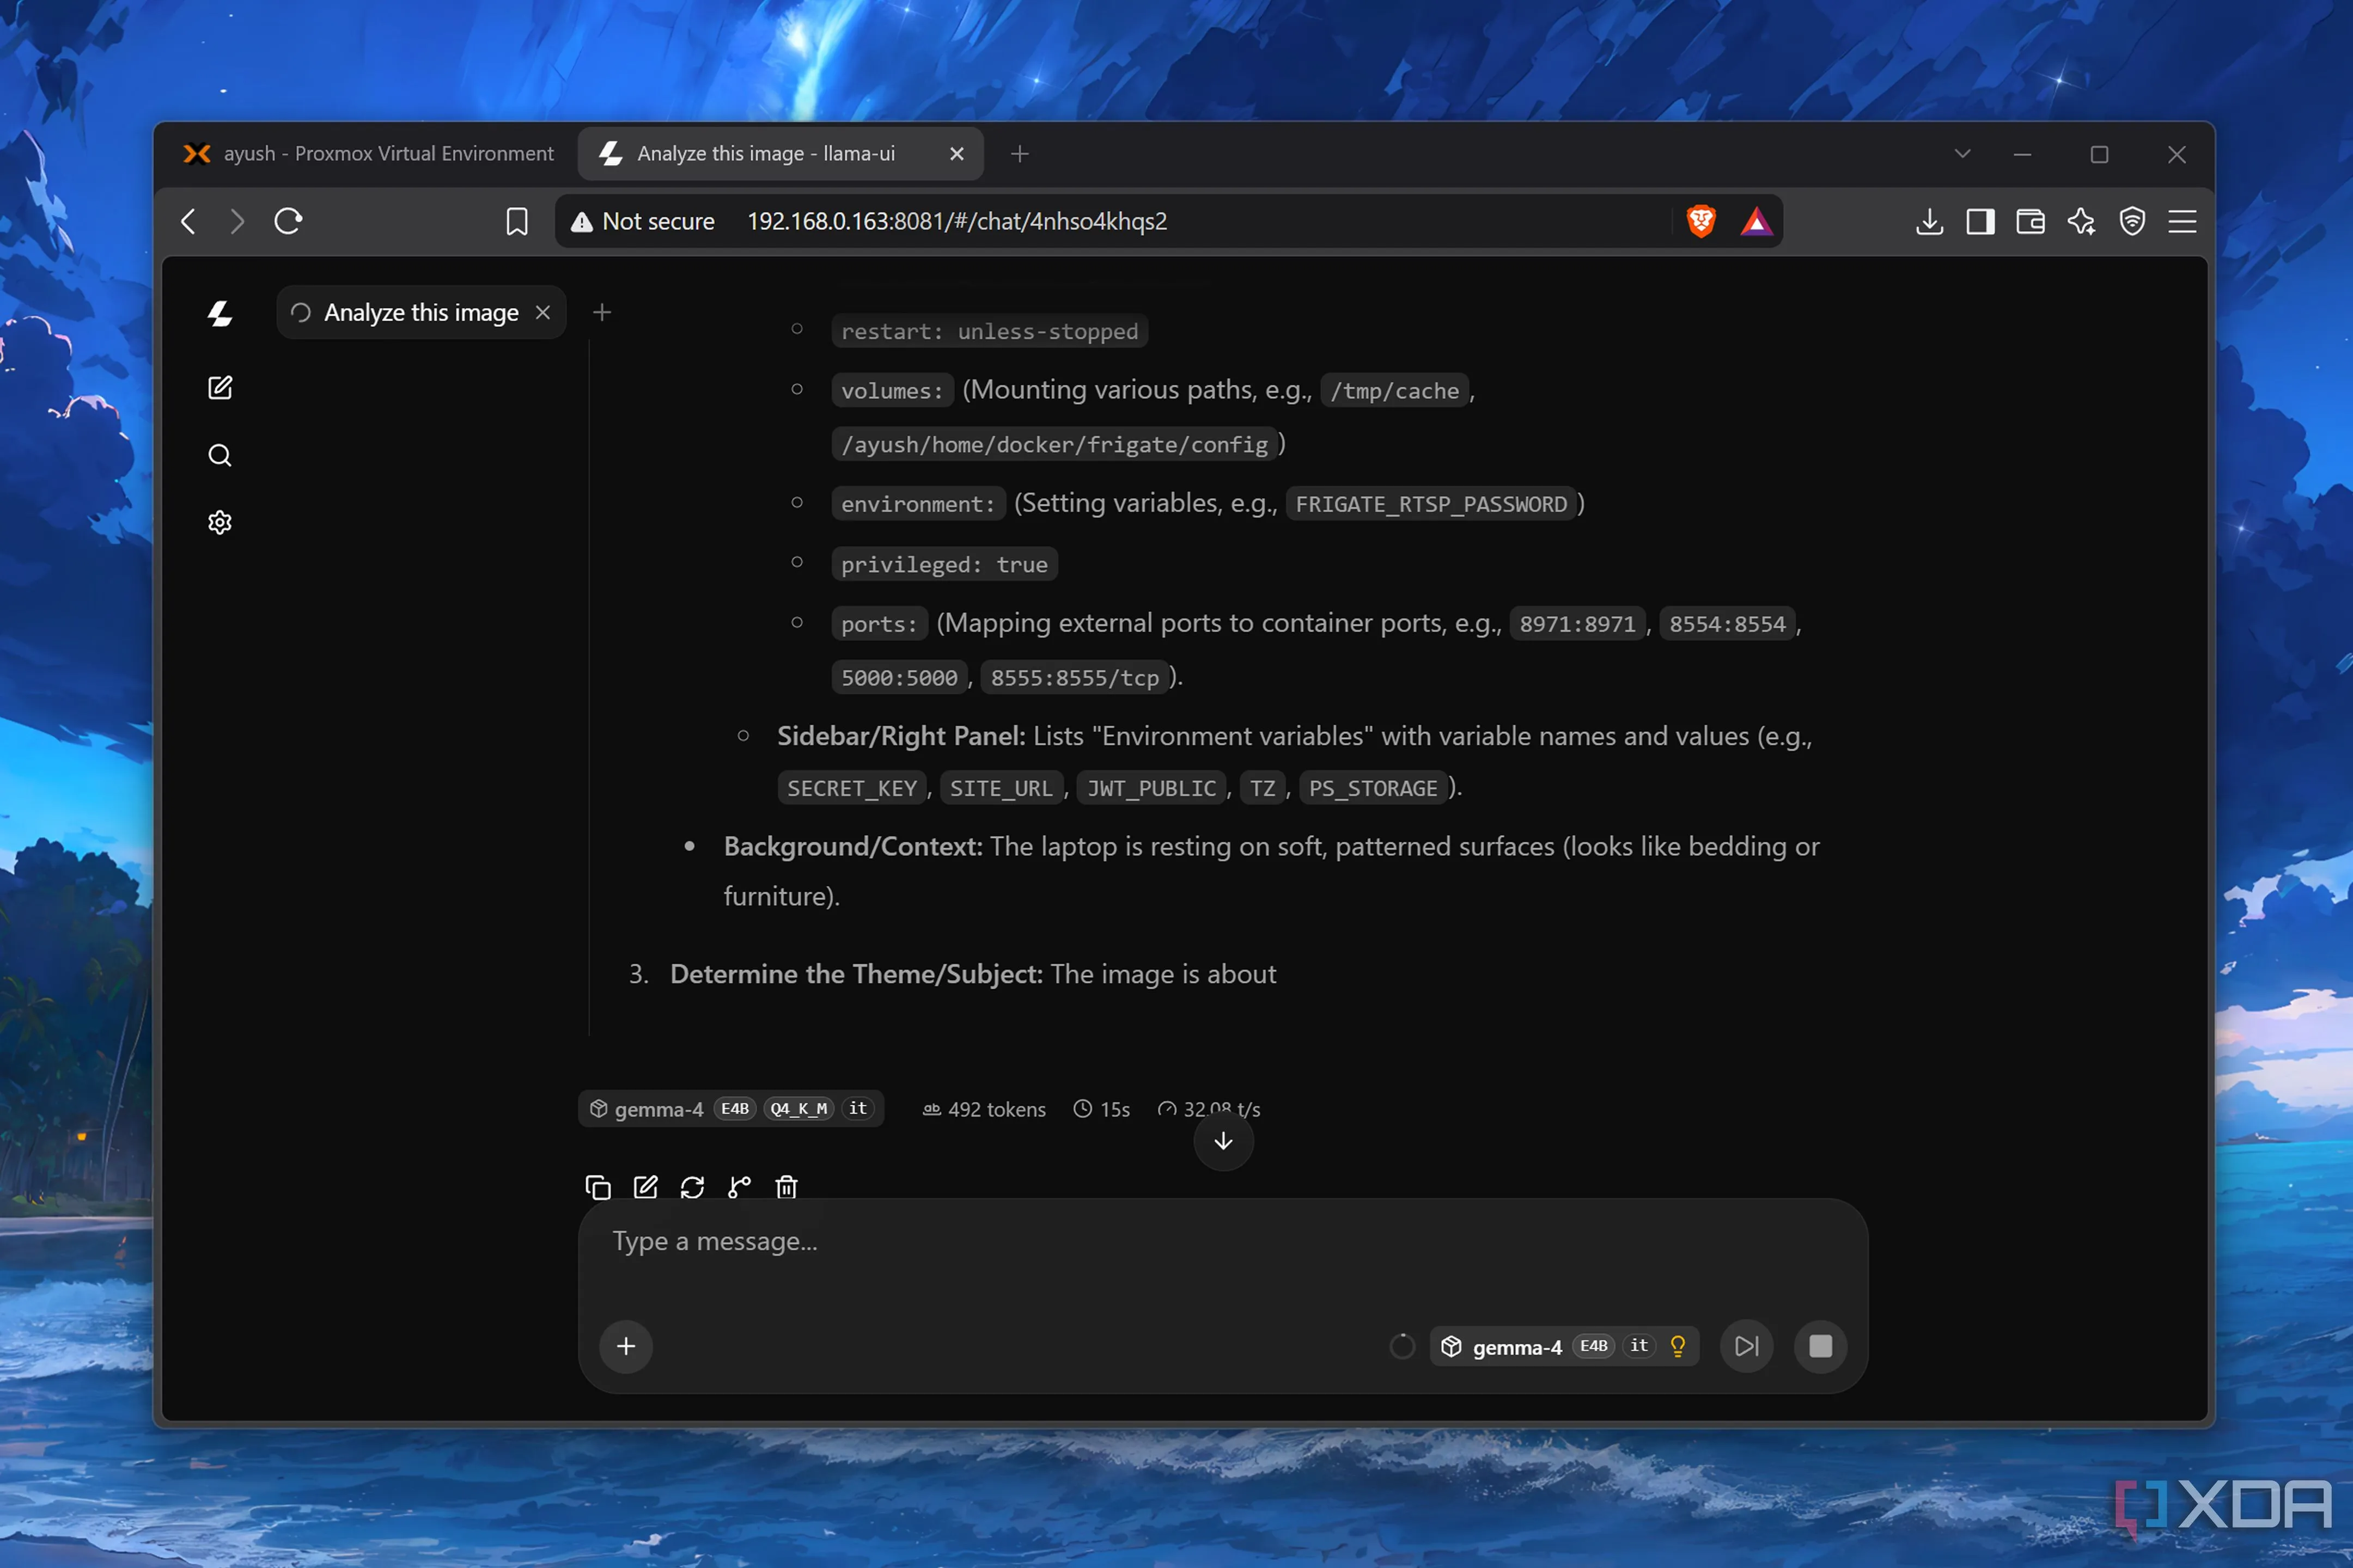Click 'Determine the Theme/Subject:' heading

(856, 974)
